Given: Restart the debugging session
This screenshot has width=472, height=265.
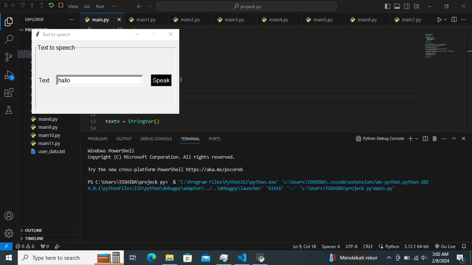Looking at the screenshot, I should (51, 6).
